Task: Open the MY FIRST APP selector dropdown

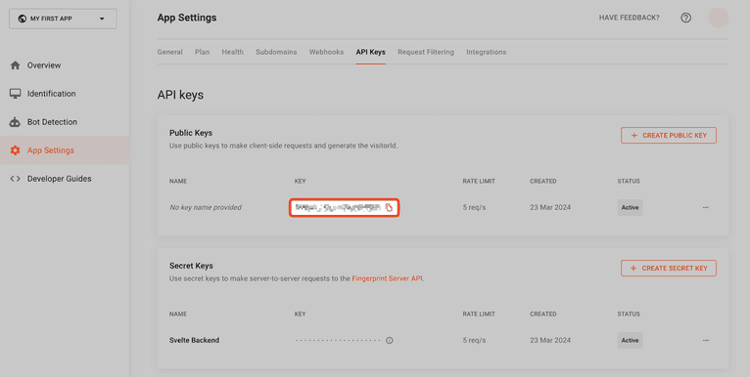Action: pyautogui.click(x=63, y=19)
